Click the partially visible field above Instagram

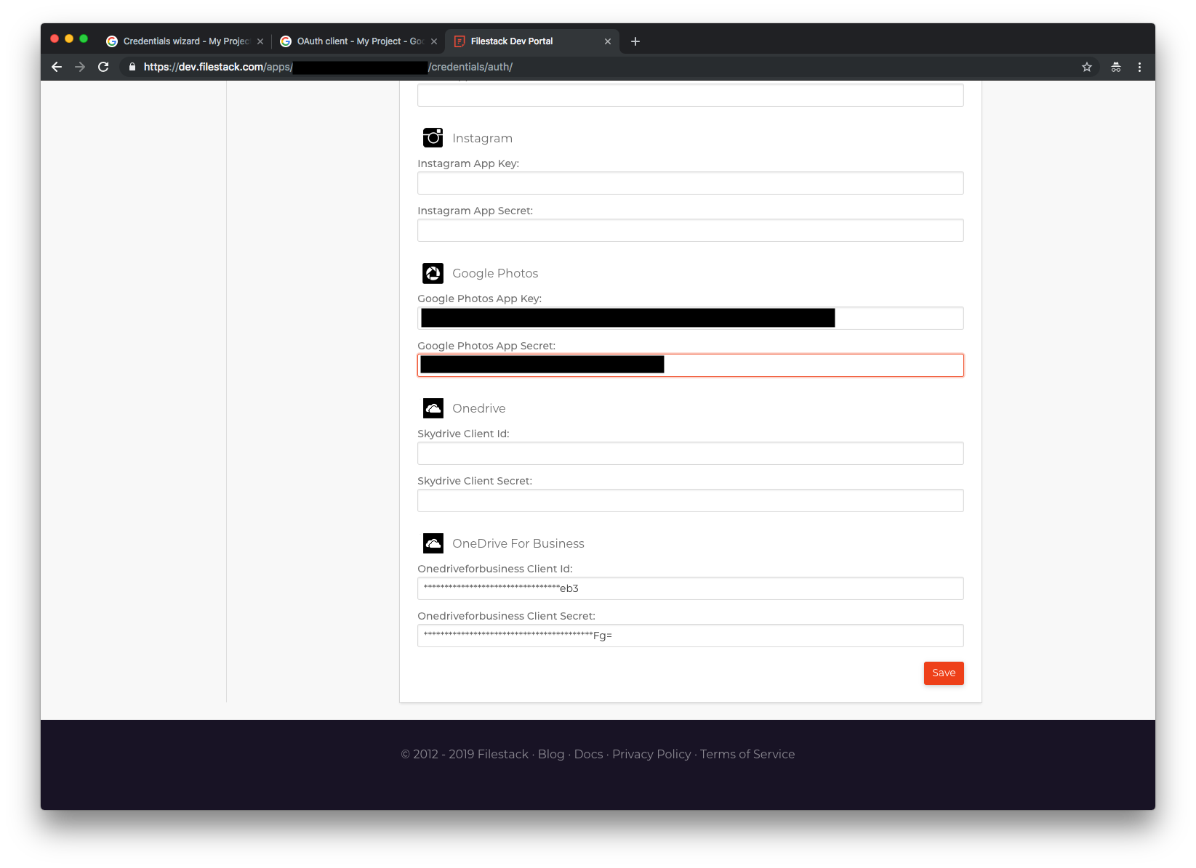point(691,95)
